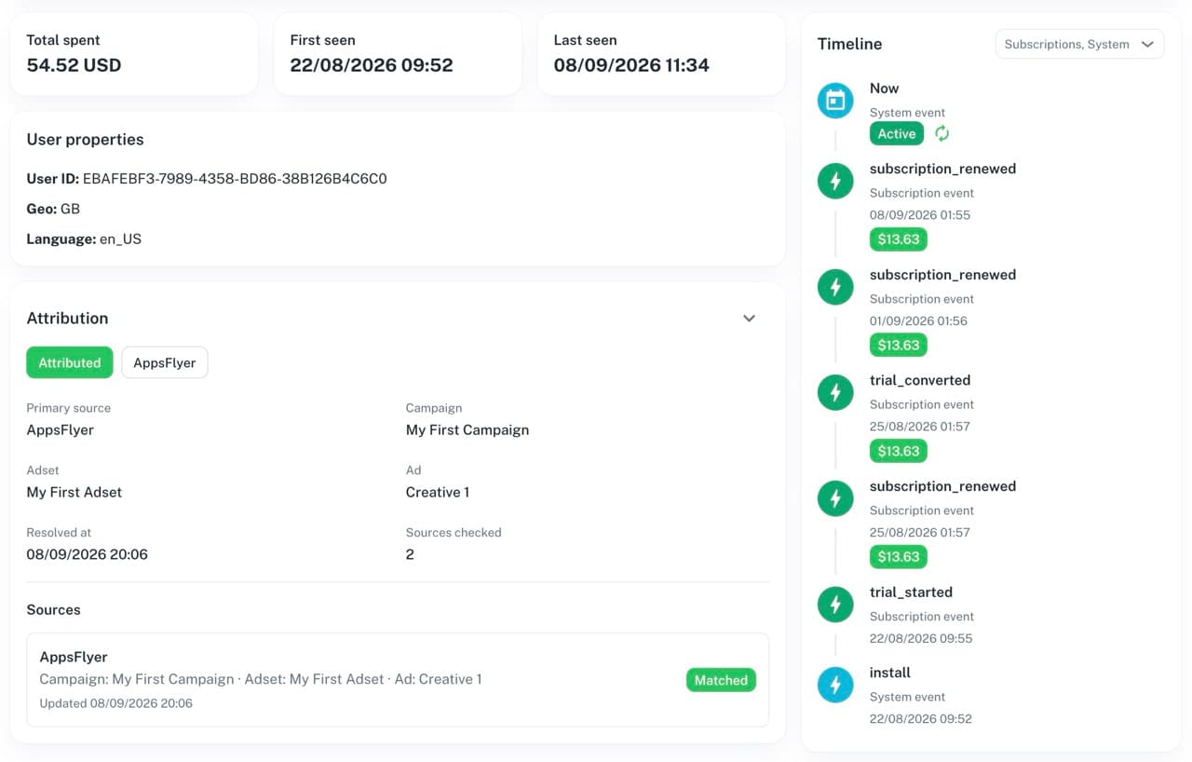Click the Language: en_US property
Screen dimensions: 1192x762
coord(84,238)
